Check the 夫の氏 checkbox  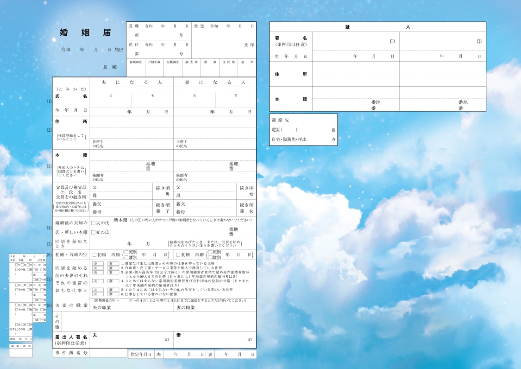coord(94,223)
